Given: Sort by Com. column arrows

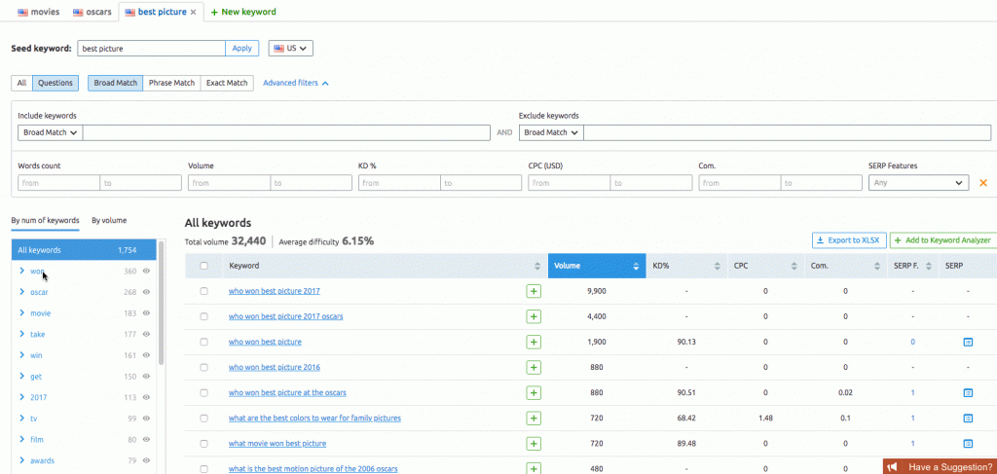Looking at the screenshot, I should point(875,266).
